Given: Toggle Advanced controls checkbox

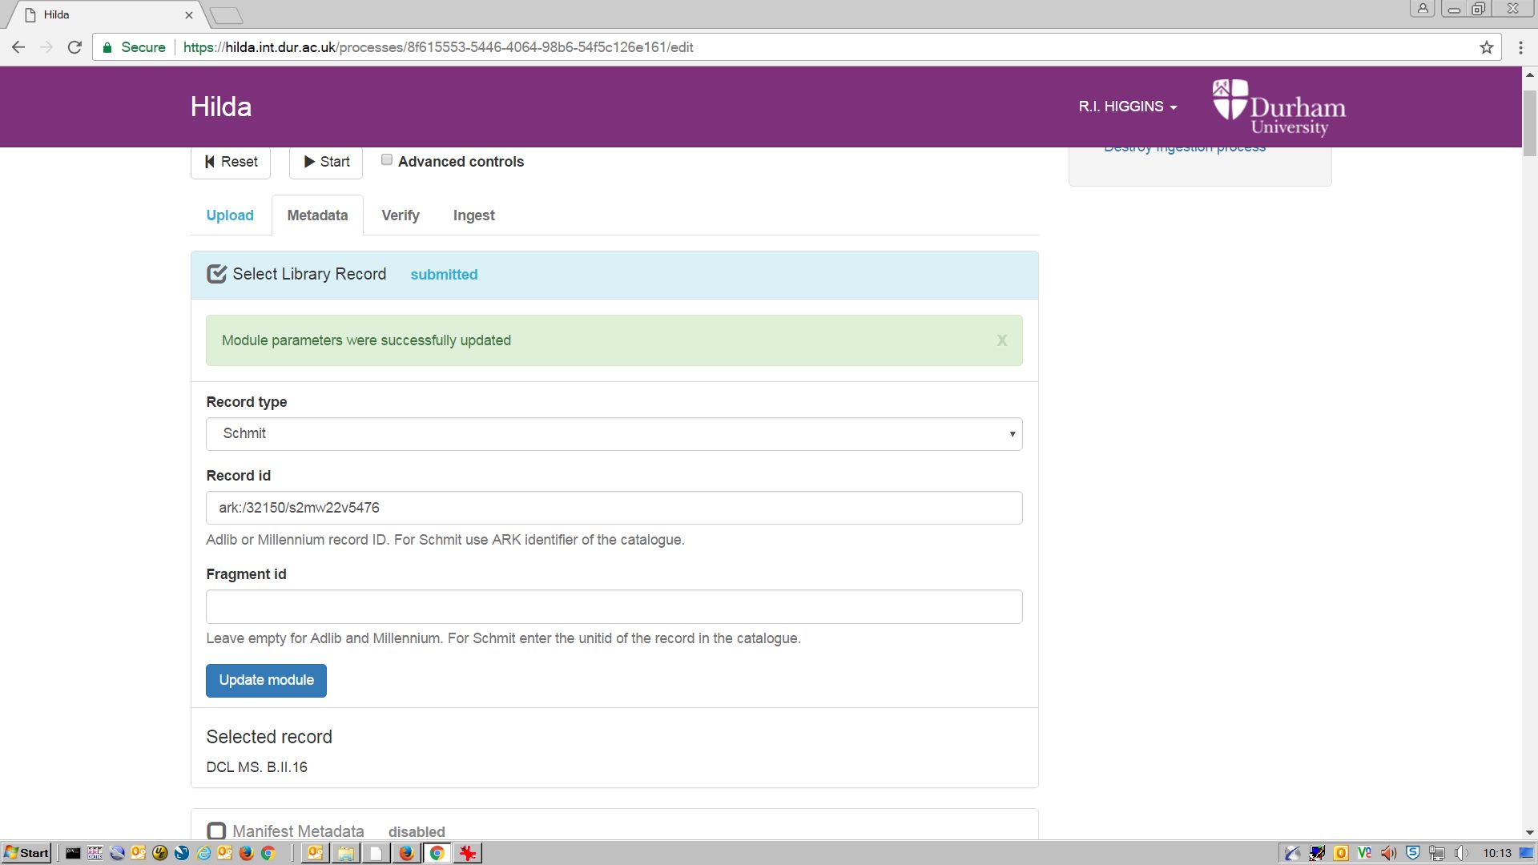Looking at the screenshot, I should 387,160.
